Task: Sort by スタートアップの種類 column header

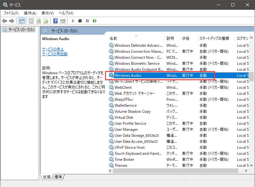Action: pos(216,38)
